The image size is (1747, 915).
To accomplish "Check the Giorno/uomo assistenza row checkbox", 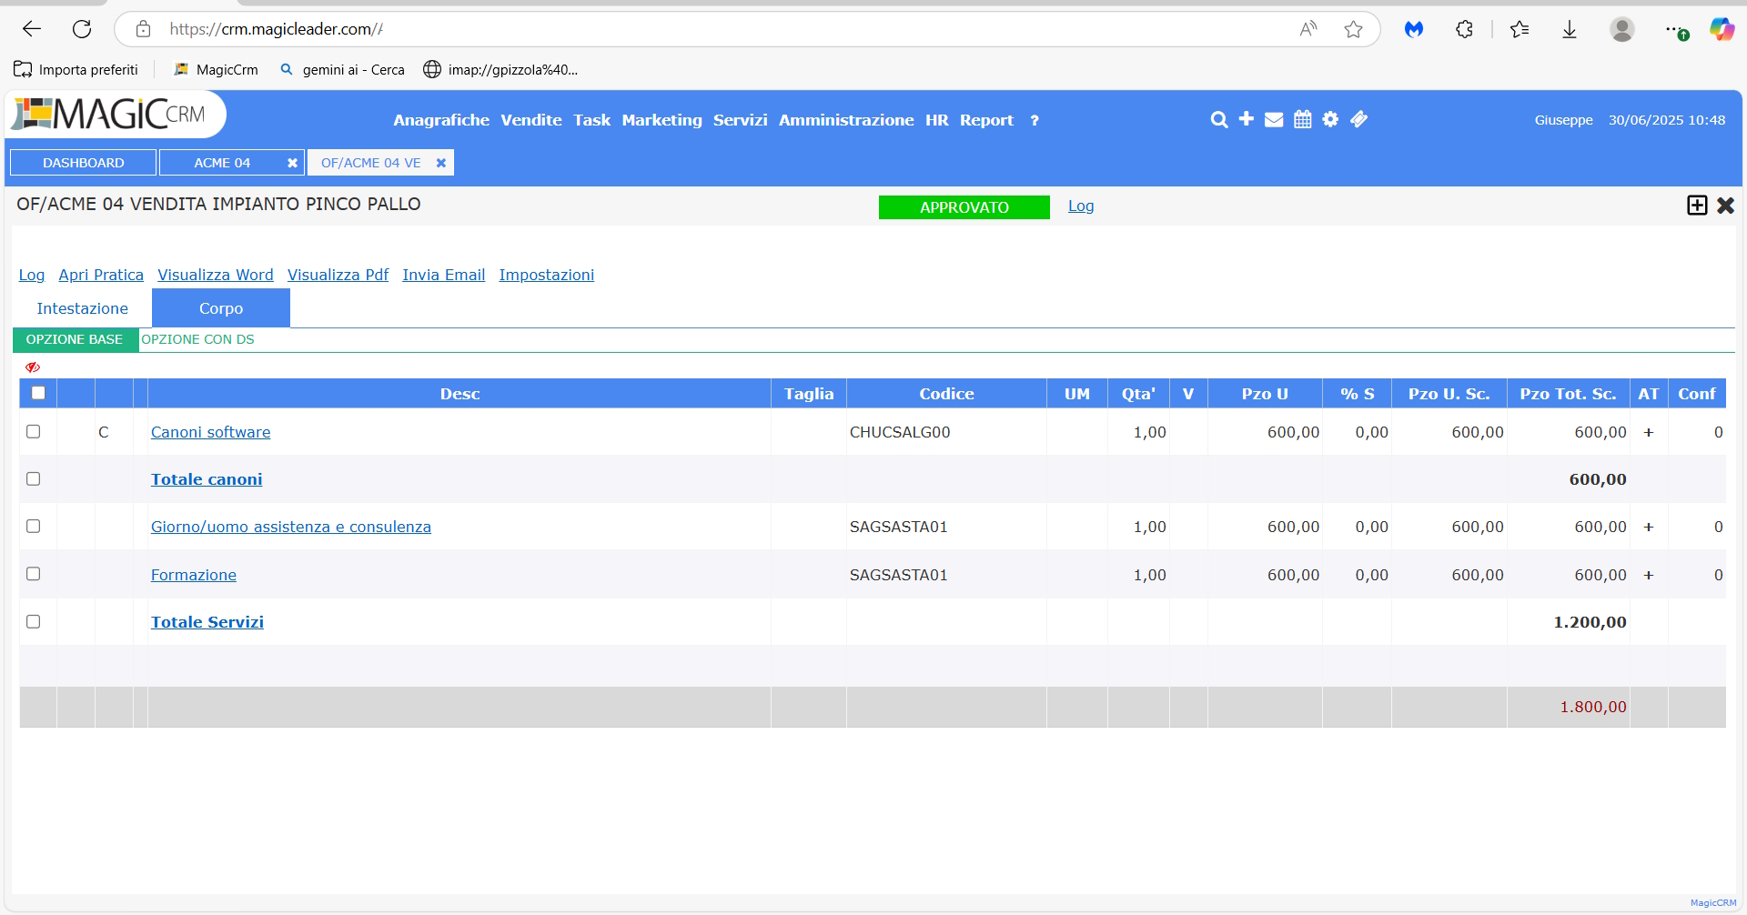I will click(34, 526).
